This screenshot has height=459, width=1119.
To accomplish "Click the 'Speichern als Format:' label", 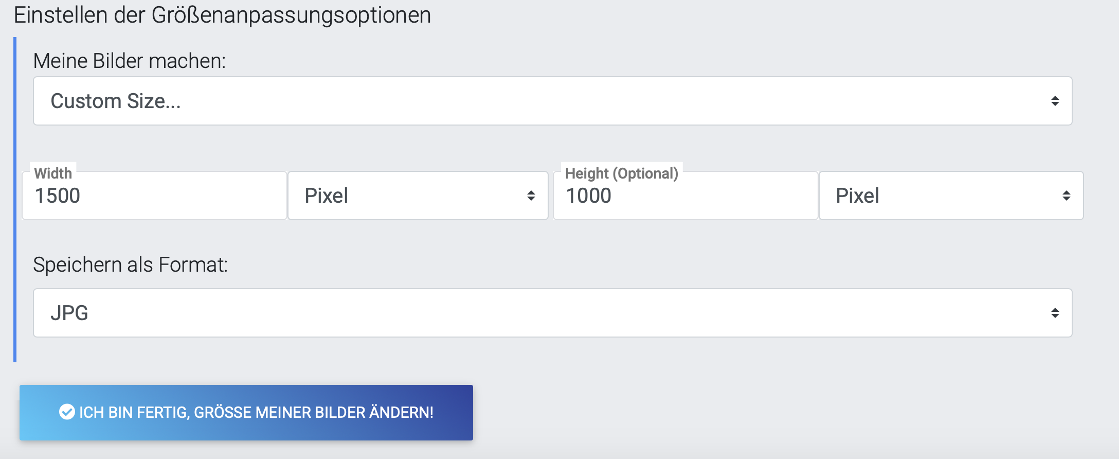I will coord(131,264).
